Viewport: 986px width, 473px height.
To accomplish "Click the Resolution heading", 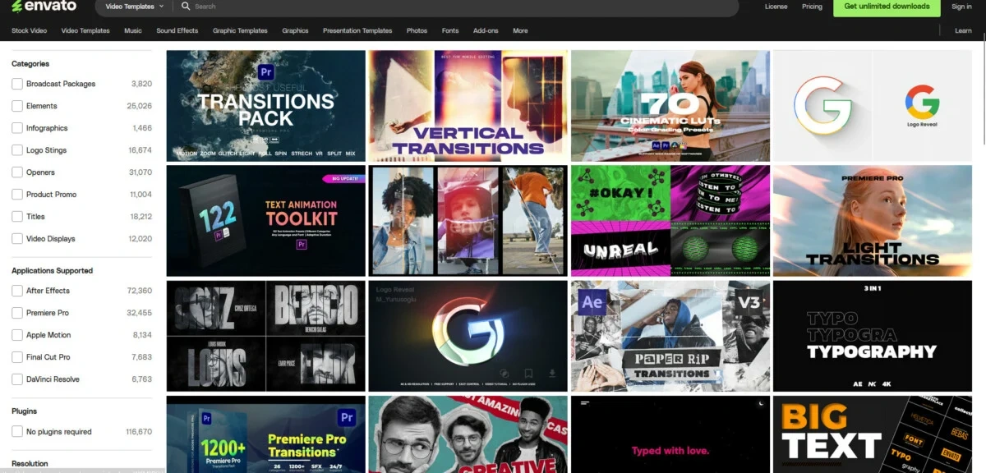I will (x=30, y=463).
